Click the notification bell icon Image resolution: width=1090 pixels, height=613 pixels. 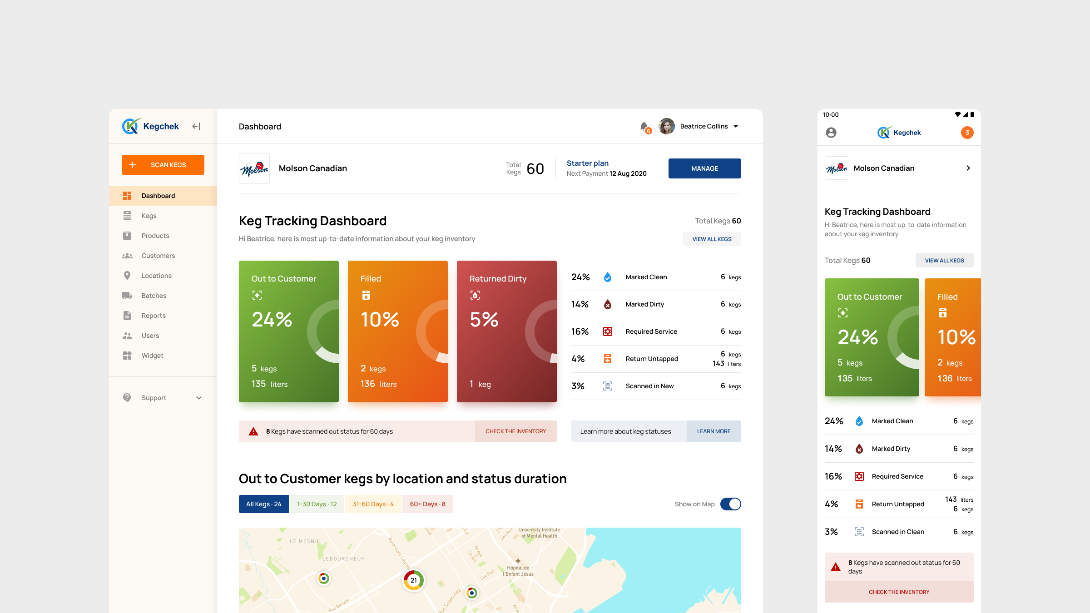[x=644, y=126]
